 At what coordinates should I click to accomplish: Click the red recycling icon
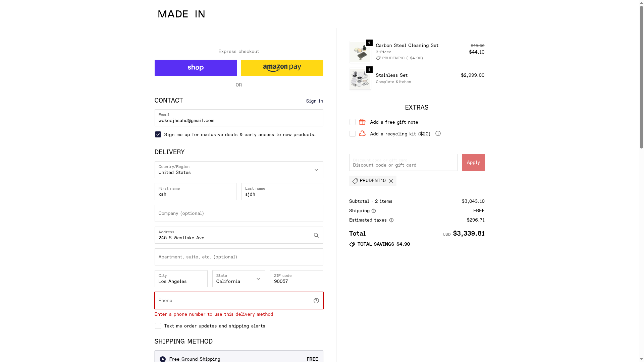pos(362,134)
